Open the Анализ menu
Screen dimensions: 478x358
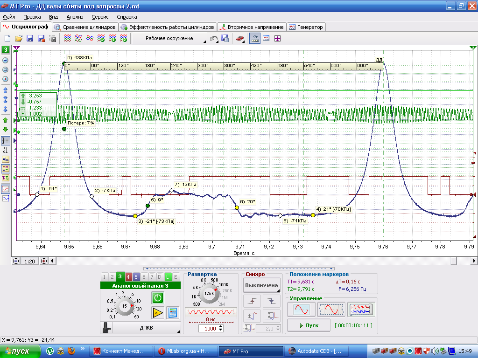point(75,17)
